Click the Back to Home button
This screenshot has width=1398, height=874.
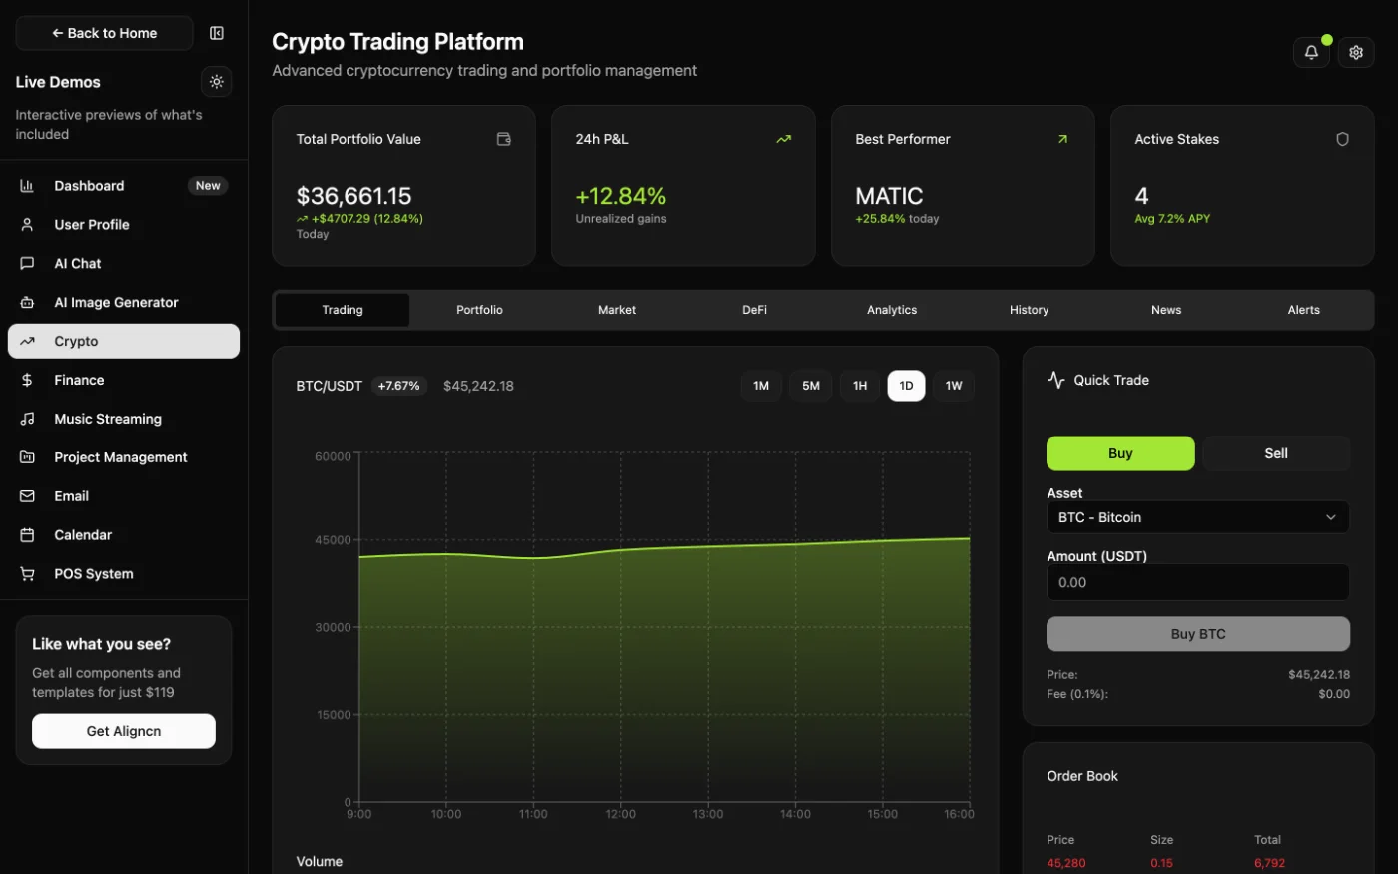104,33
